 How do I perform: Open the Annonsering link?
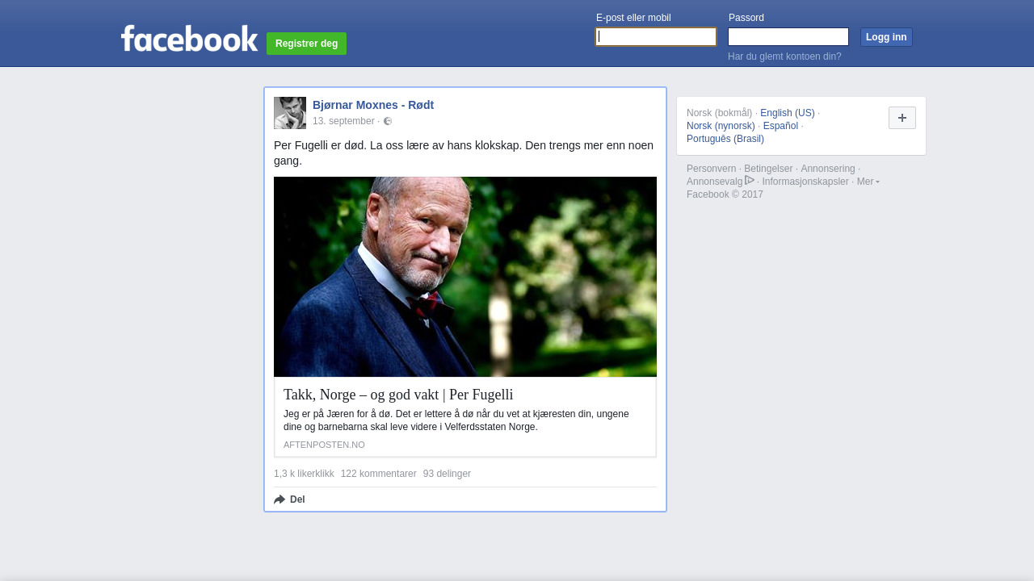coord(828,169)
